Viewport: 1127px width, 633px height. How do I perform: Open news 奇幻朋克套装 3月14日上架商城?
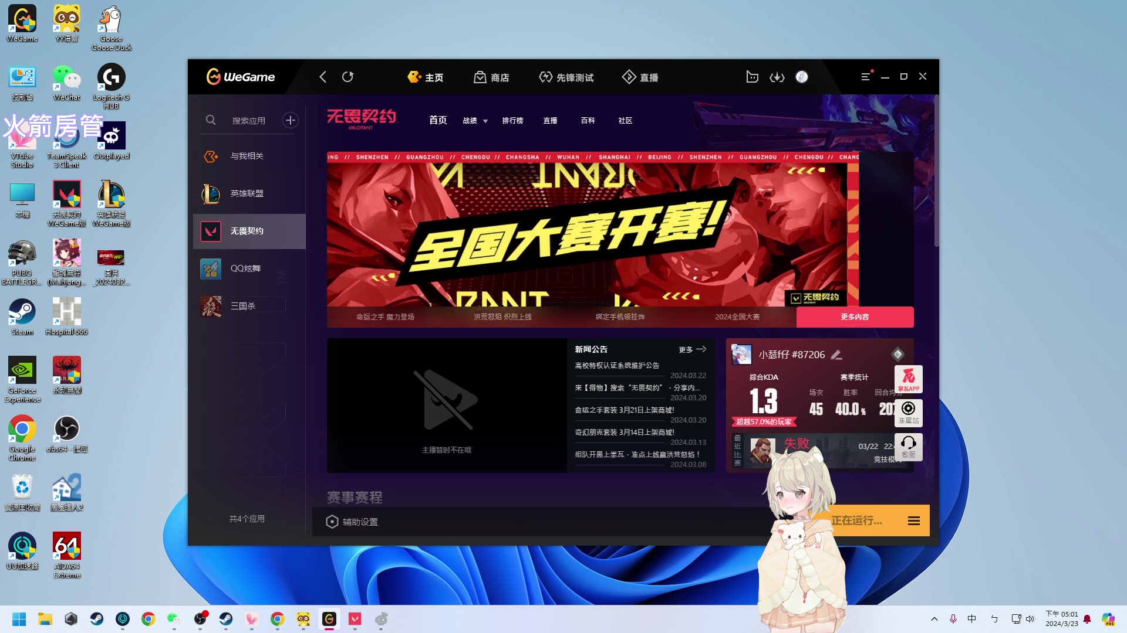(625, 433)
